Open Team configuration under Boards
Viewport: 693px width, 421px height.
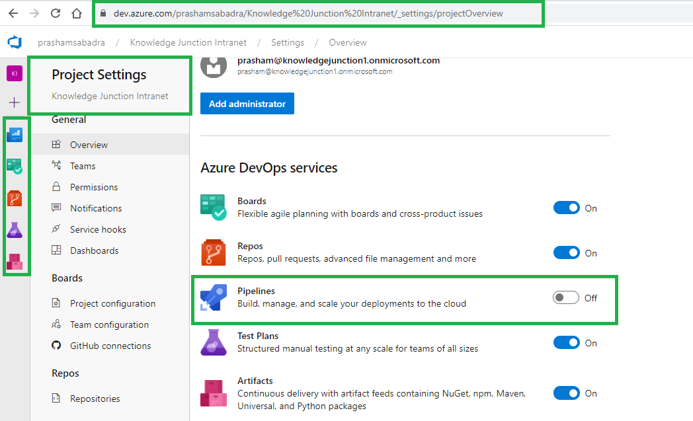tap(110, 325)
